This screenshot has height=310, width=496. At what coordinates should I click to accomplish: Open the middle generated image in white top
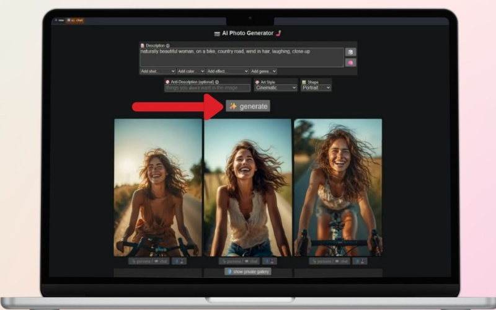coord(247,187)
